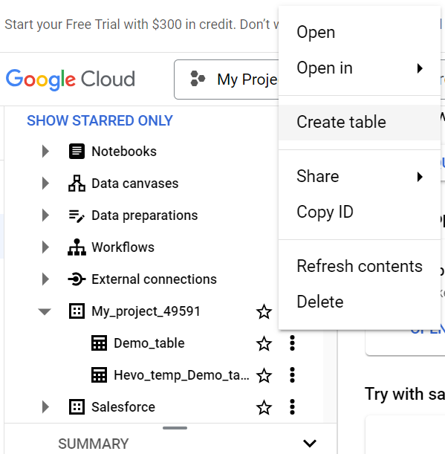Viewport: 445px width, 454px height.
Task: Select the Salesforce dataset name
Action: tap(123, 407)
